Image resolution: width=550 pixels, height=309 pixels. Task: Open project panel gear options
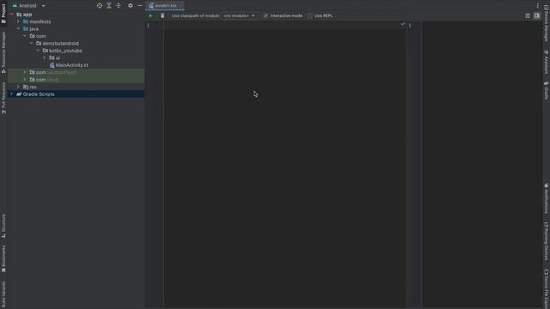[x=131, y=6]
